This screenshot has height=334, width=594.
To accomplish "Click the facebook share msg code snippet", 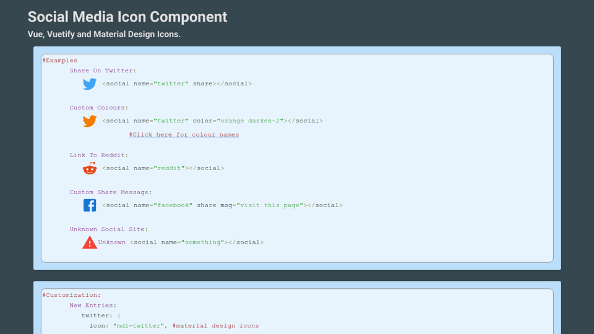I will (222, 205).
